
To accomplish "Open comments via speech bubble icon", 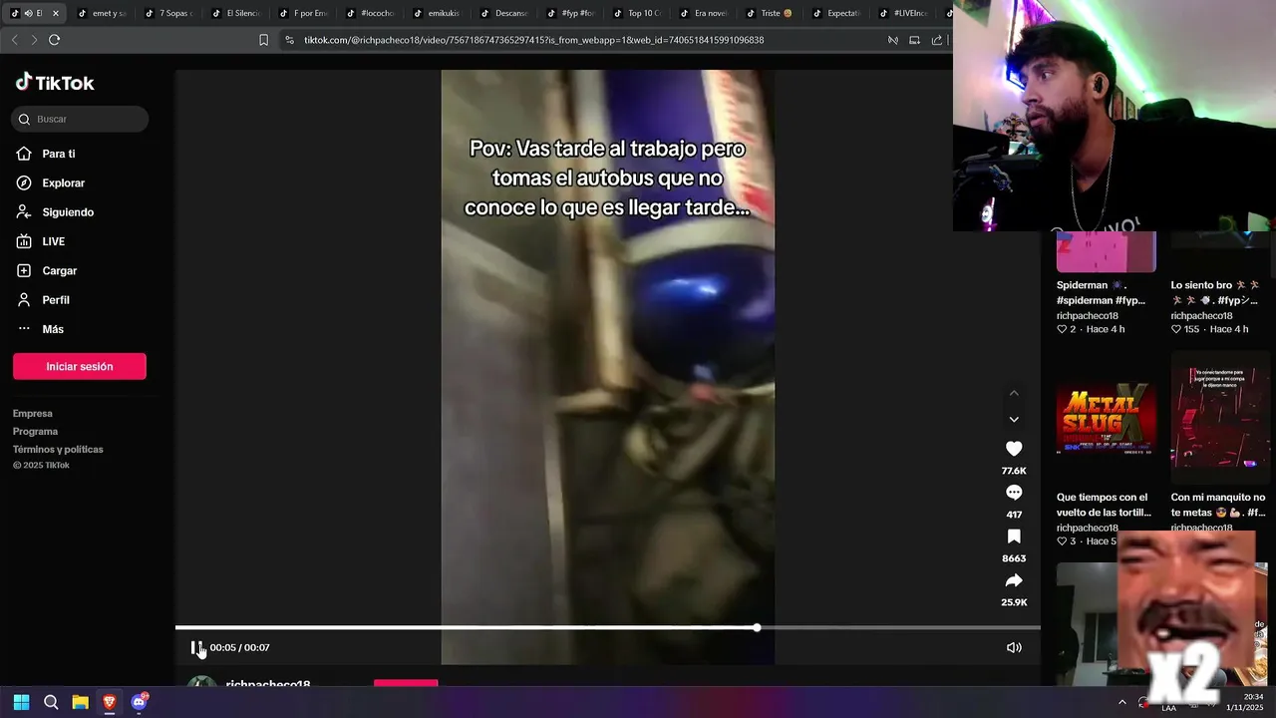I will [x=1014, y=493].
